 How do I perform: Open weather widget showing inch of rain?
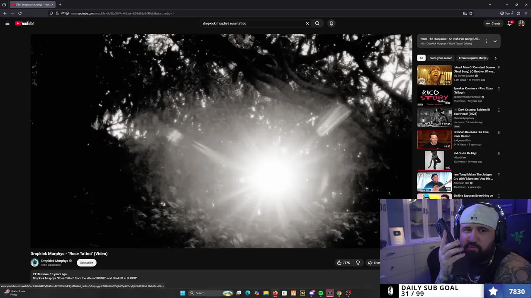[x=14, y=293]
